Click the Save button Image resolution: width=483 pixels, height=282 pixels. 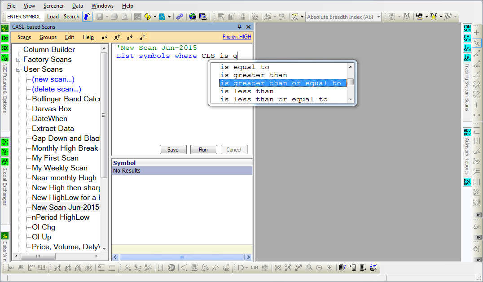pyautogui.click(x=173, y=149)
